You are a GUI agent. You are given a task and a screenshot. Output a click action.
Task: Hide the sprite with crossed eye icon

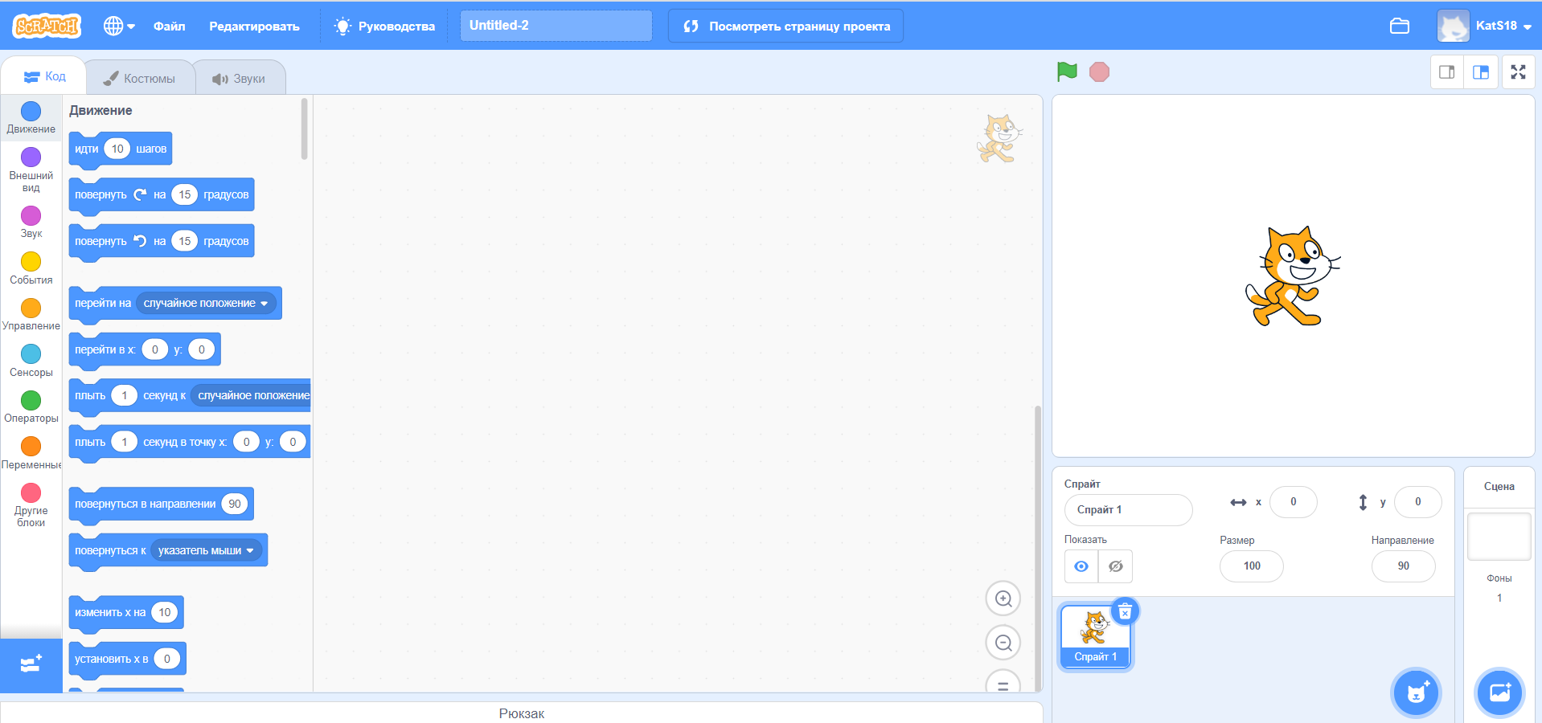click(1116, 566)
